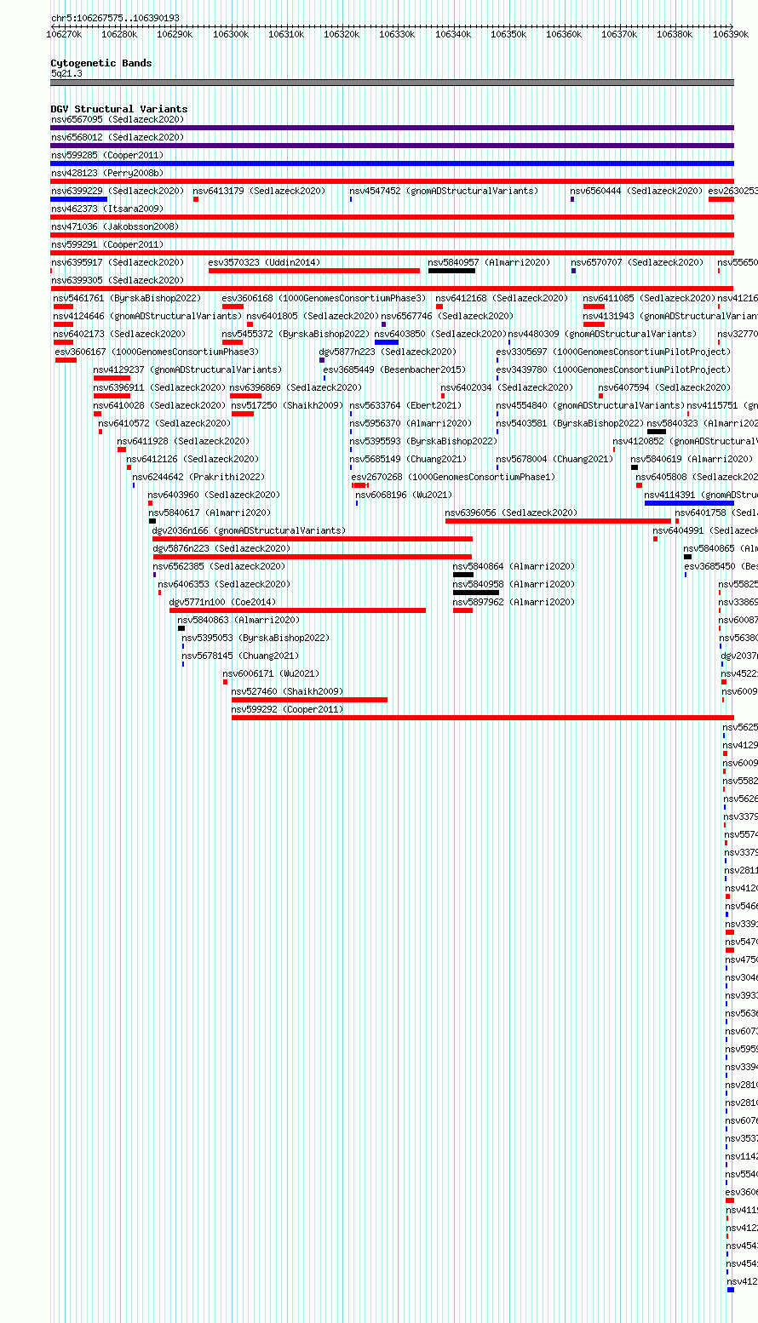
Task: Open variant nsv6568012 (Sedlazeck2020)
Action: coord(118,137)
